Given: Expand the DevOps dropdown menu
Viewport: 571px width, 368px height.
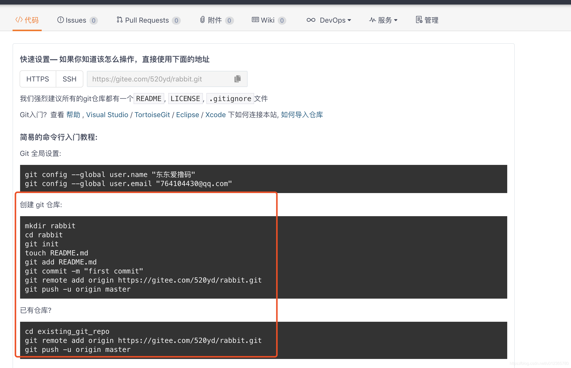Looking at the screenshot, I should tap(329, 20).
